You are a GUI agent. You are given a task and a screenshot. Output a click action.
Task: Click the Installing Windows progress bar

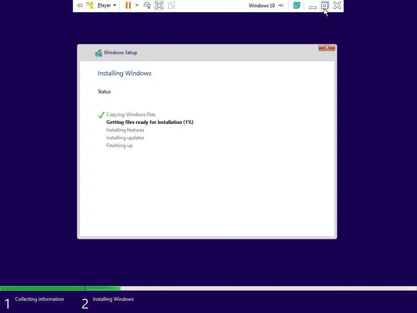[251, 288]
